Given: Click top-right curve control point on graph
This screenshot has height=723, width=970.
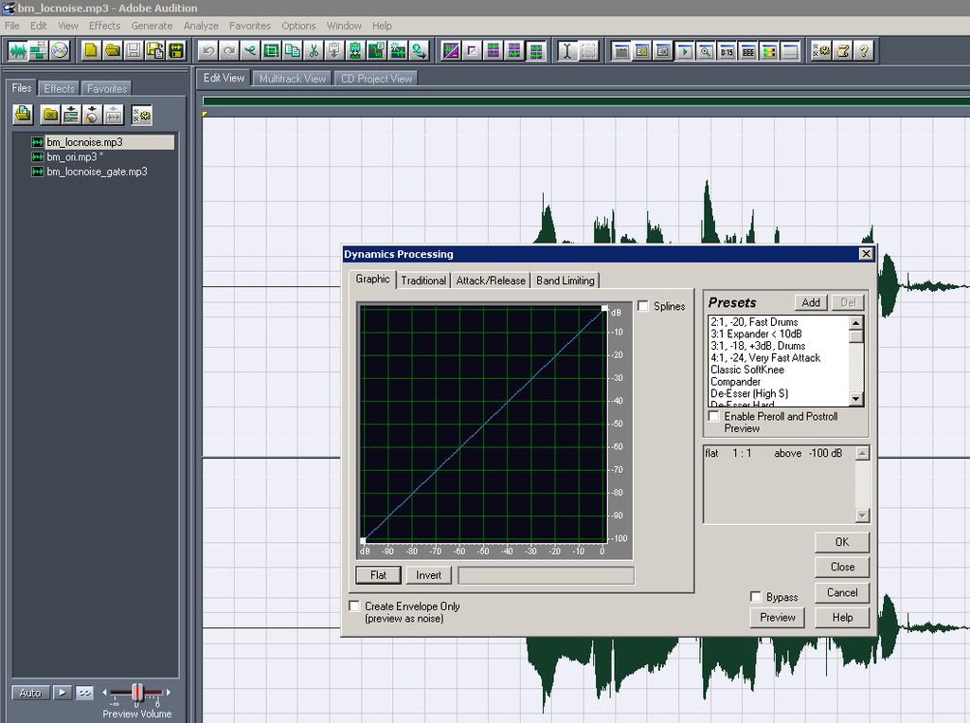Looking at the screenshot, I should 604,308.
